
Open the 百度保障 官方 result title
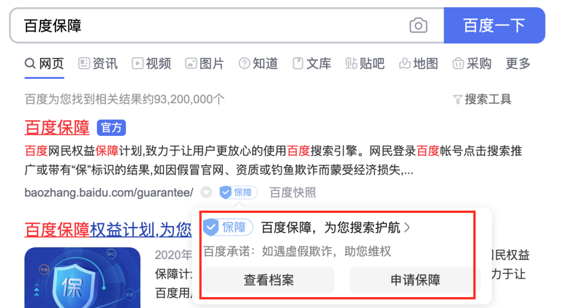point(57,127)
